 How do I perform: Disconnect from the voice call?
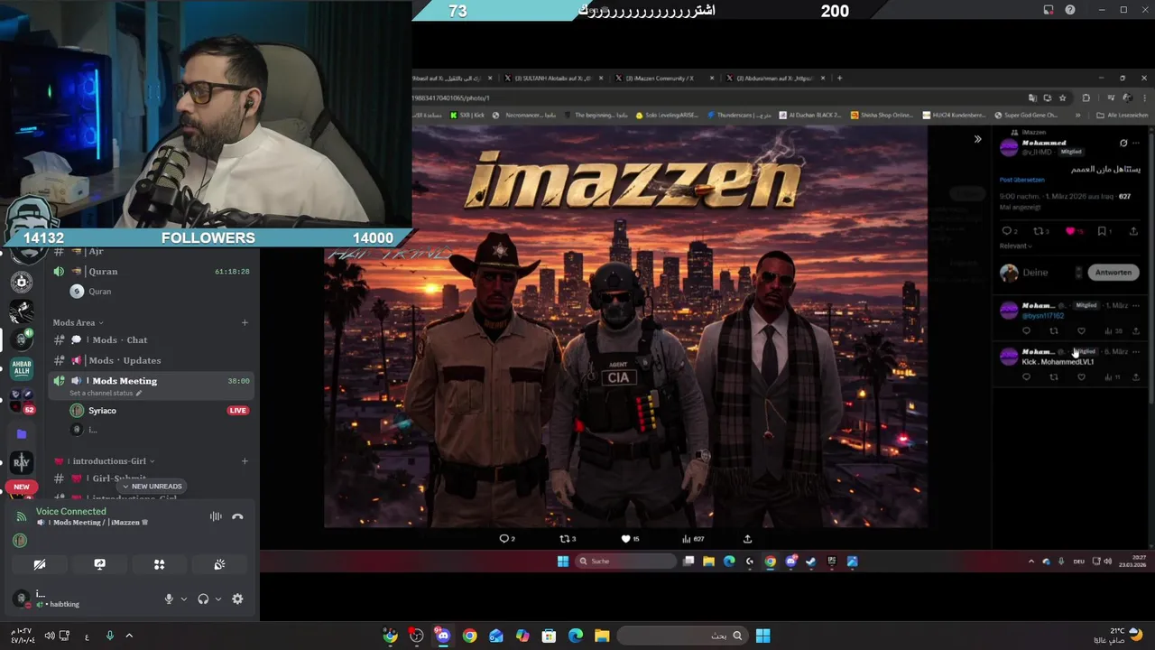(x=237, y=516)
